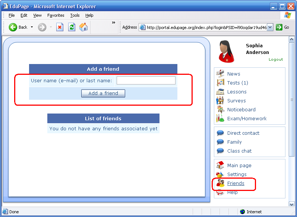The image size is (297, 217).
Task: Open the Address bar dropdown arrow
Action: tap(270, 27)
